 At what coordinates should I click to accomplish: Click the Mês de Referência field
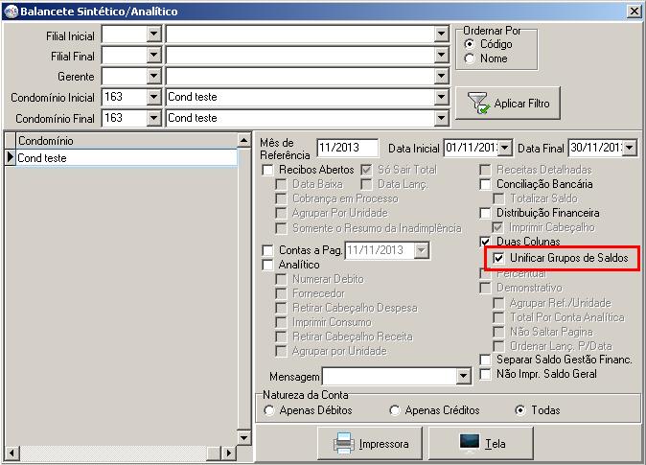coord(348,148)
